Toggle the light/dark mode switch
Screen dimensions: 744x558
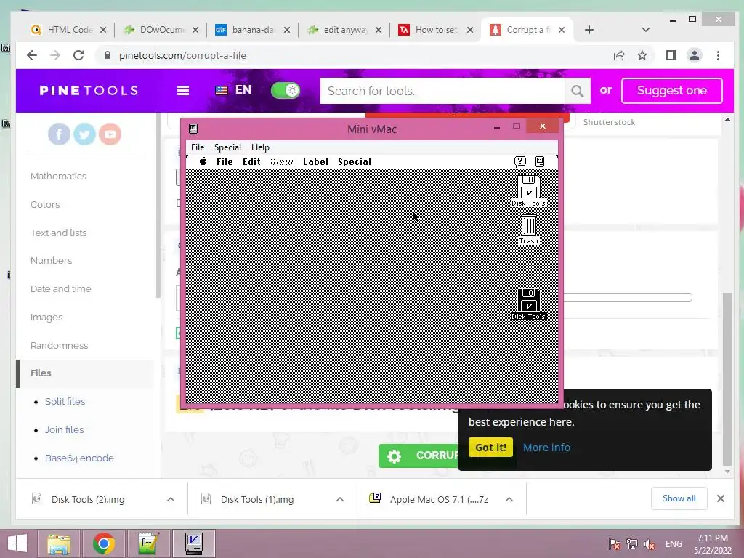tap(286, 90)
